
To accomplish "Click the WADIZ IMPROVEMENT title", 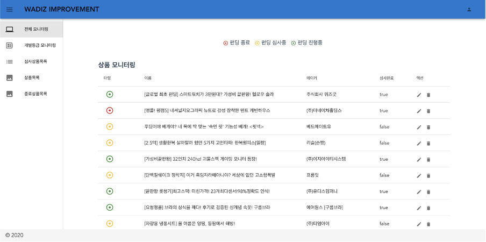I will (x=62, y=9).
